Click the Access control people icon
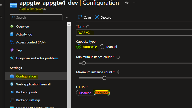This screenshot has height=108, width=192. pos(12,42)
